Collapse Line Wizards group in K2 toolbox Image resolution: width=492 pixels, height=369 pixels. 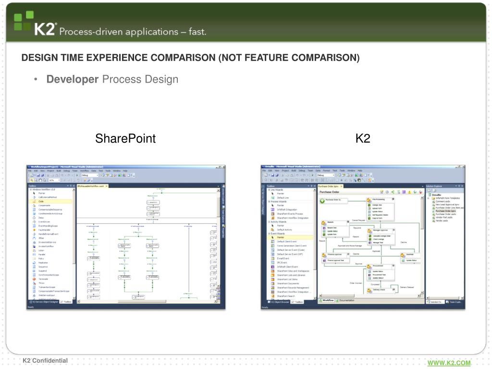coord(269,190)
